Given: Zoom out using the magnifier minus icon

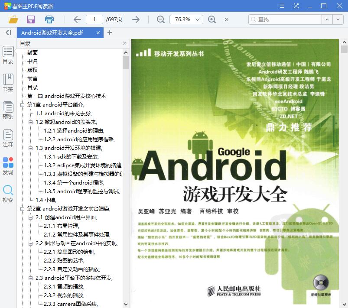Looking at the screenshot, I should pos(160,19).
